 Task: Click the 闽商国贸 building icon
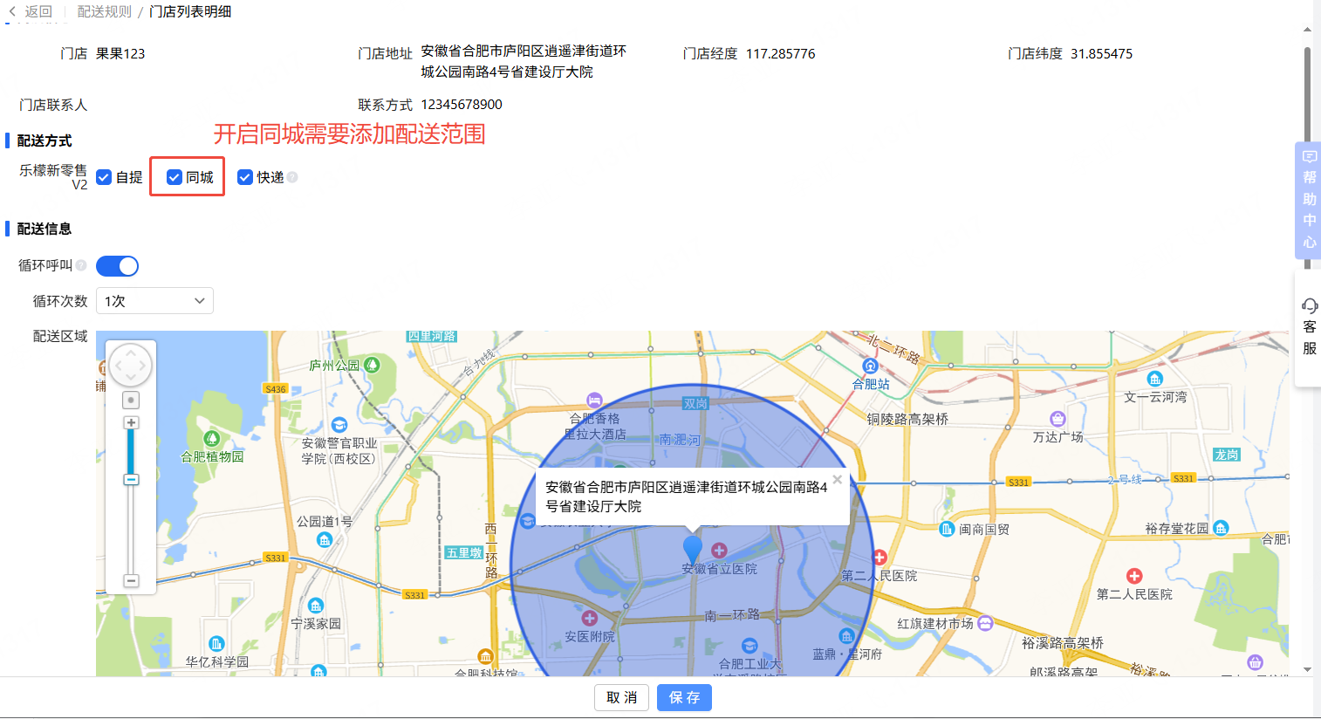(x=947, y=529)
